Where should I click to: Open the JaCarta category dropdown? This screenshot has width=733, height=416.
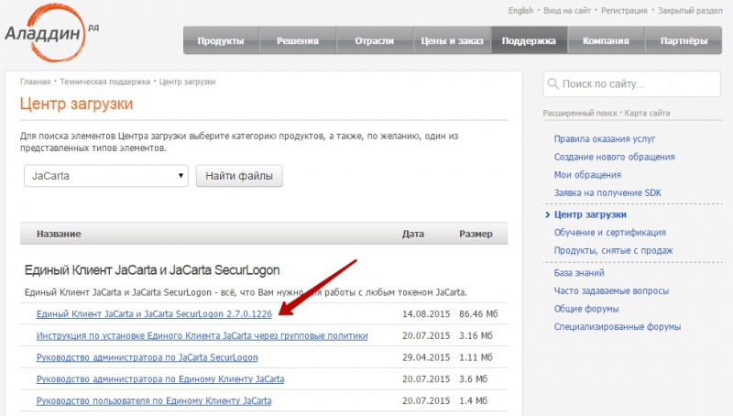pos(106,176)
